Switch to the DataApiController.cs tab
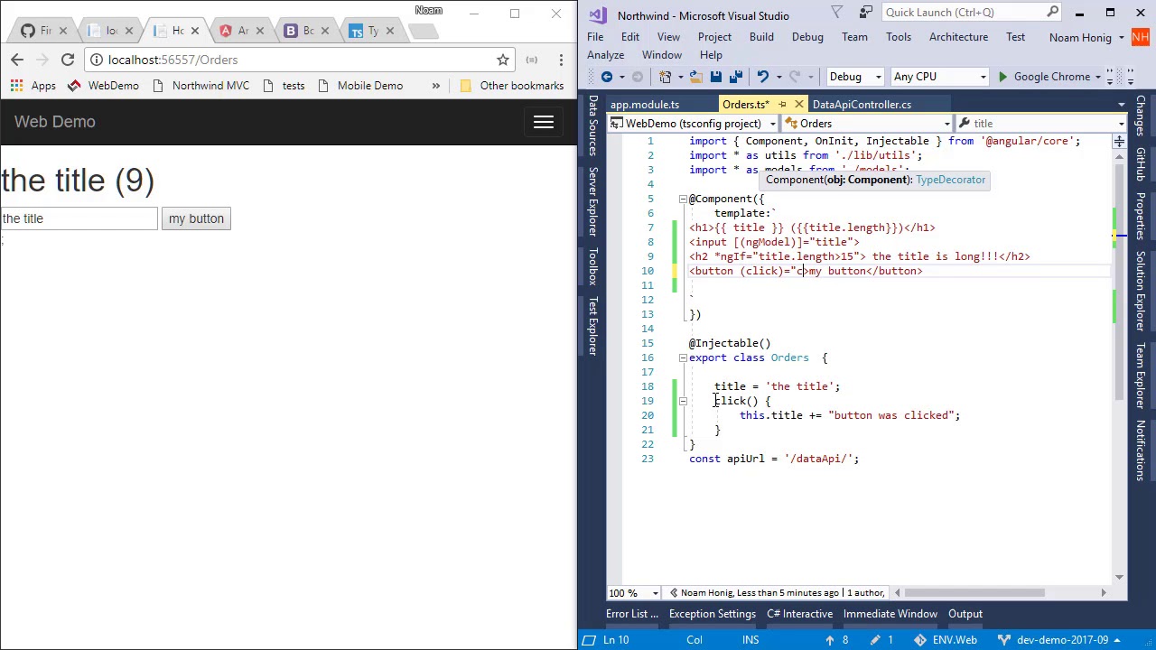 (861, 105)
